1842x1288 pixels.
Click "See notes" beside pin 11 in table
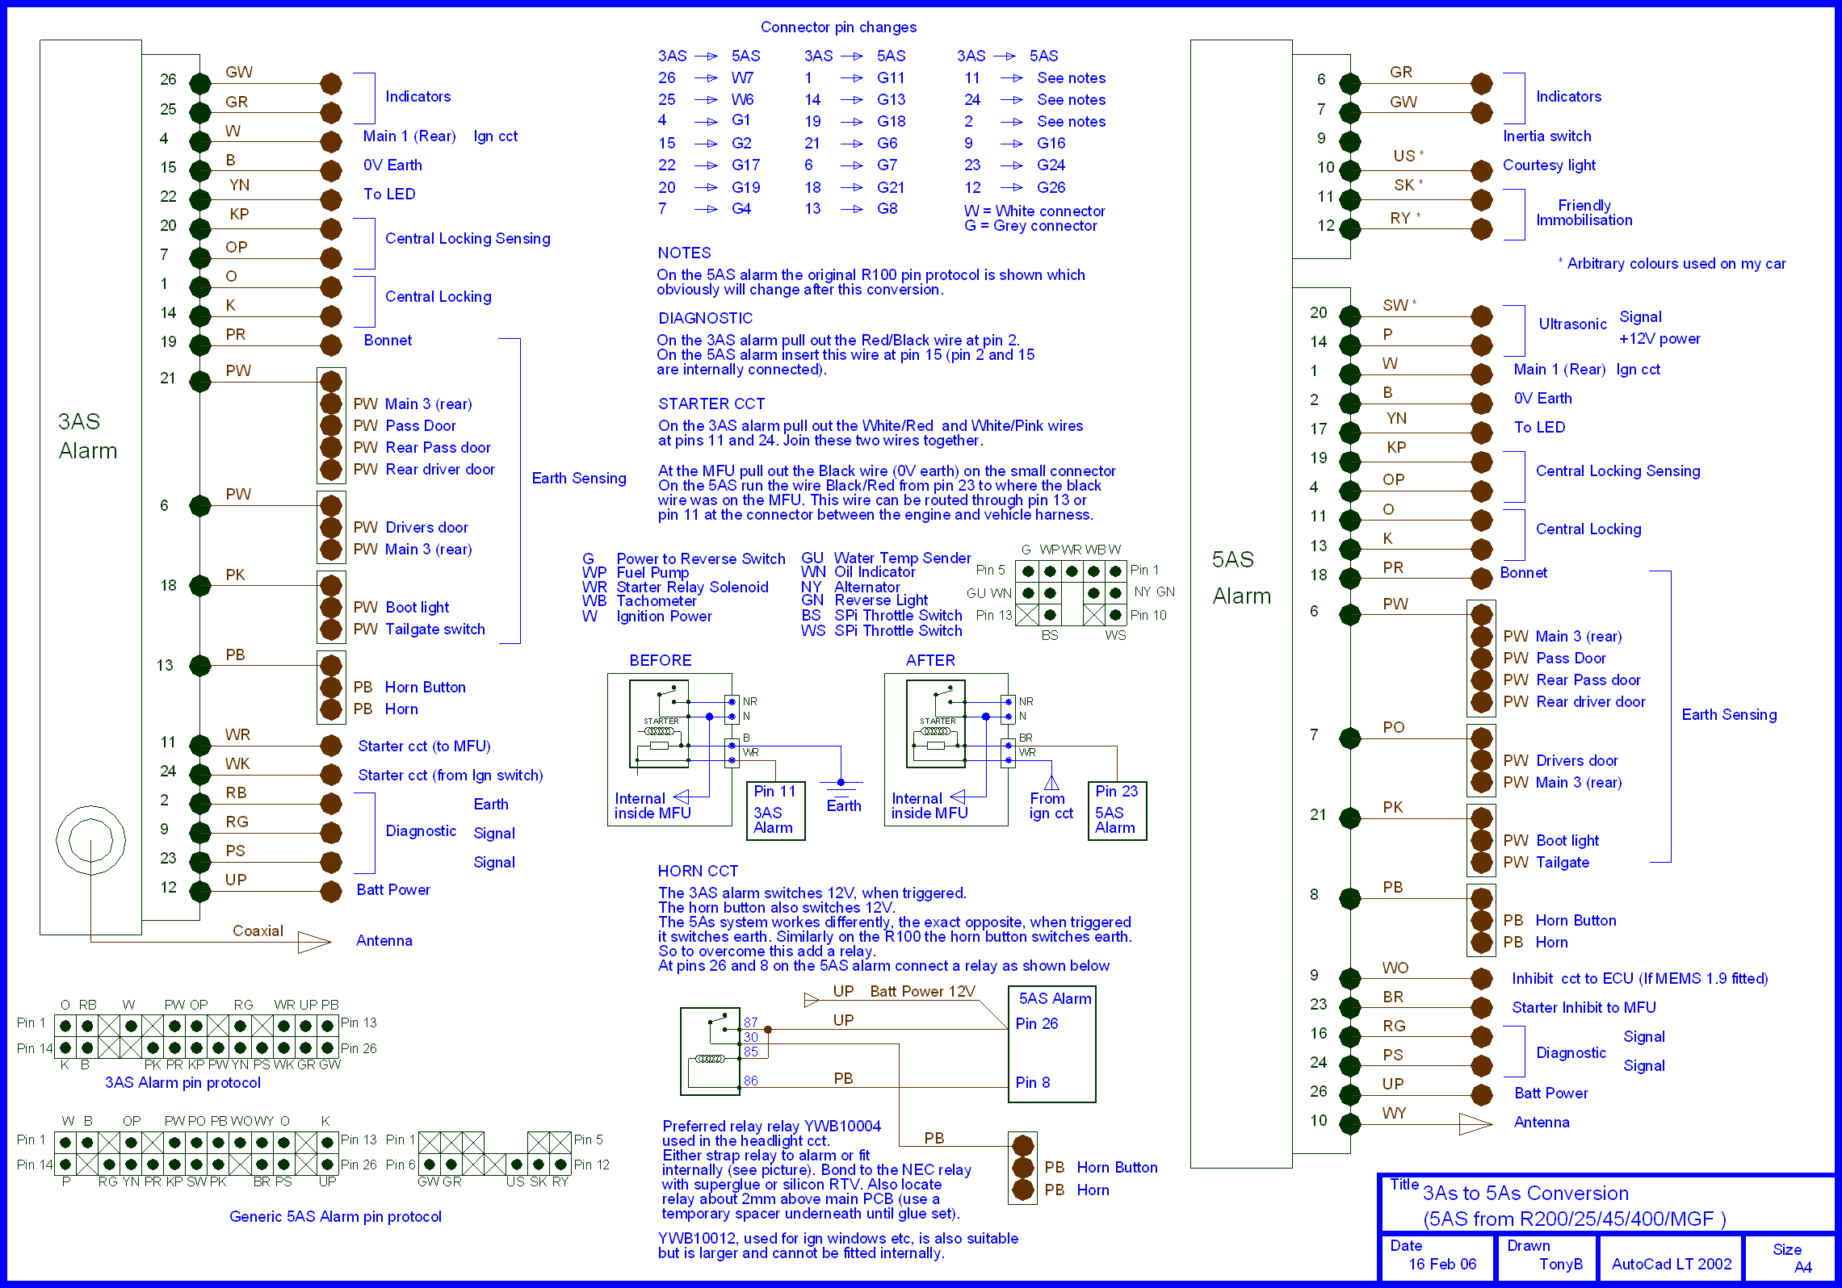click(x=1071, y=78)
